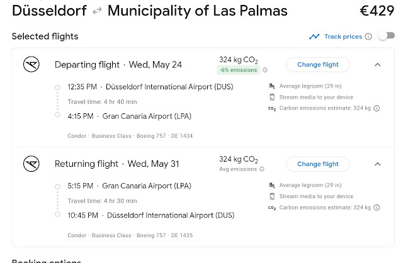Open departing flight carbon emissions estimate info
Image resolution: width=403 pixels, height=263 pixels.
pos(377,108)
